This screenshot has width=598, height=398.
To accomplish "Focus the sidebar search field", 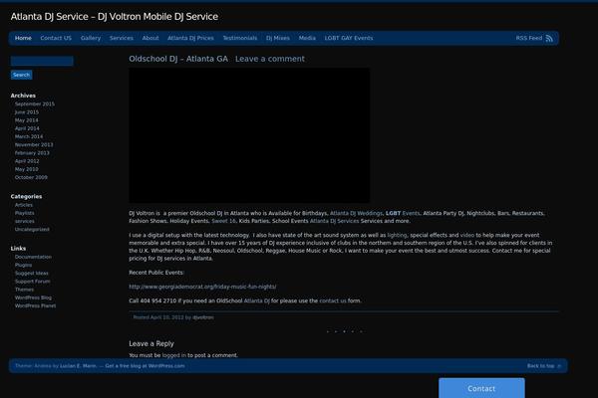I will coord(42,61).
